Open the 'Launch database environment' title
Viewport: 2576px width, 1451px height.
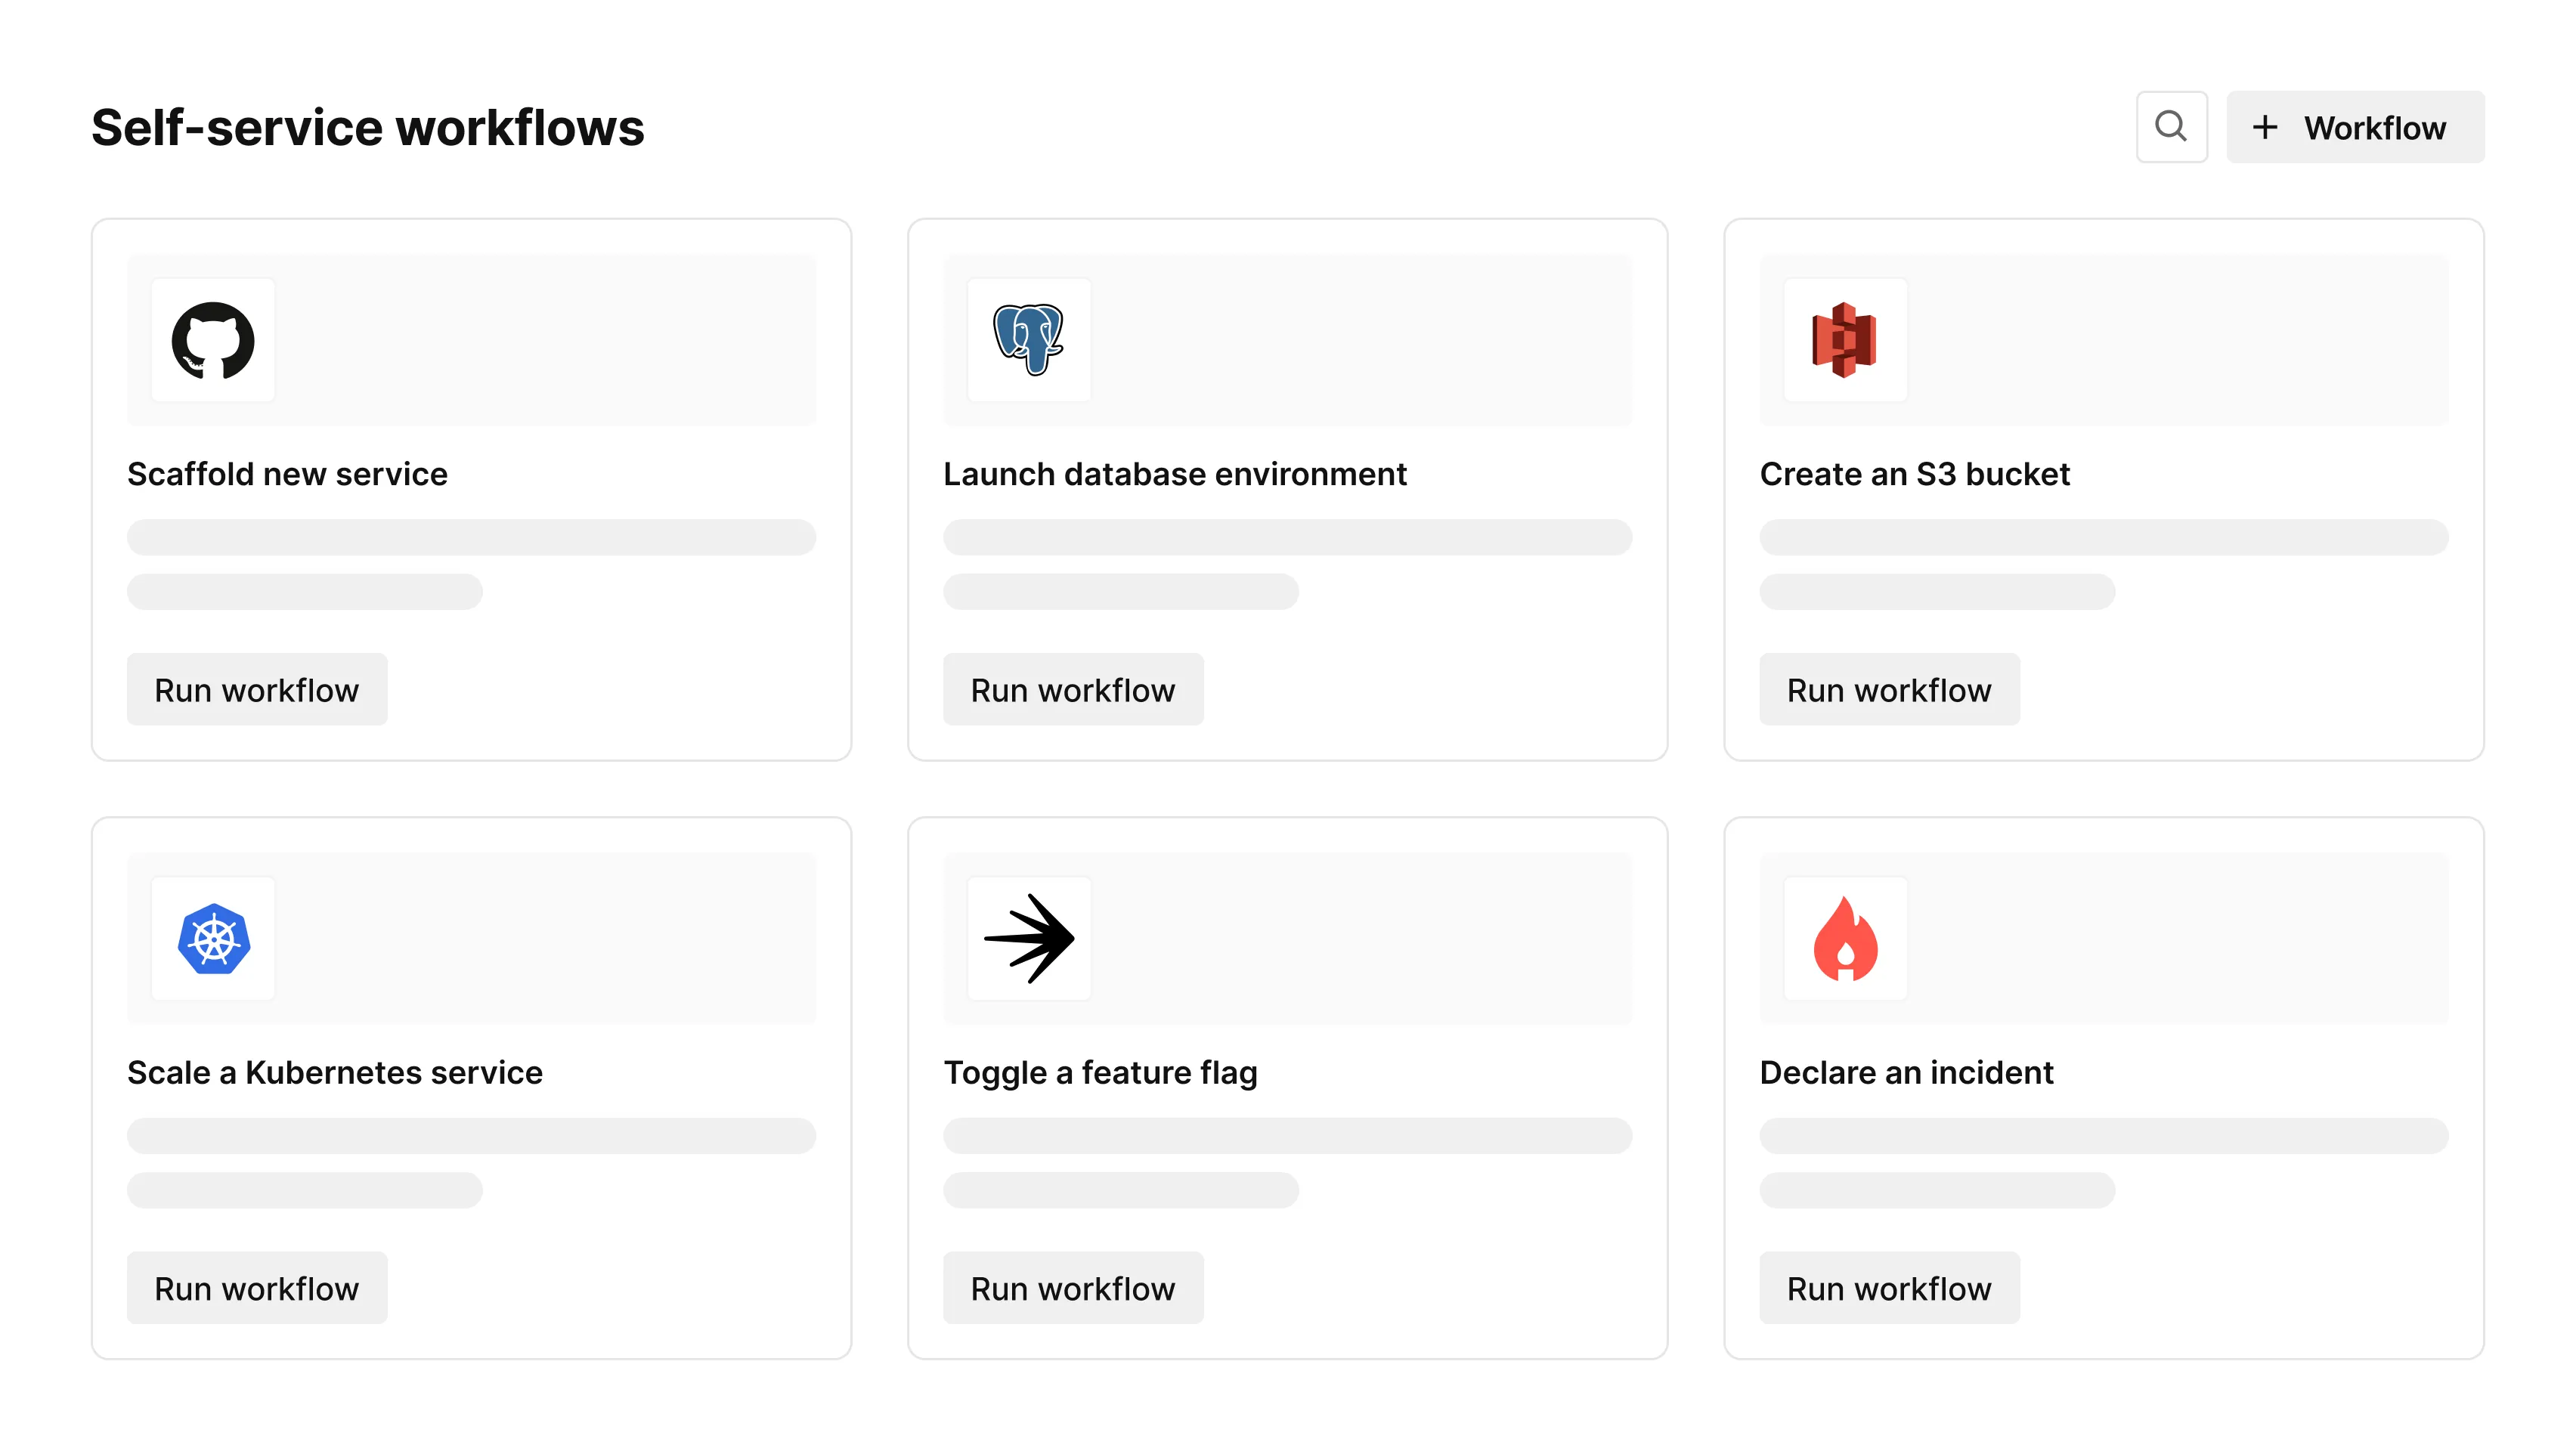click(1175, 474)
